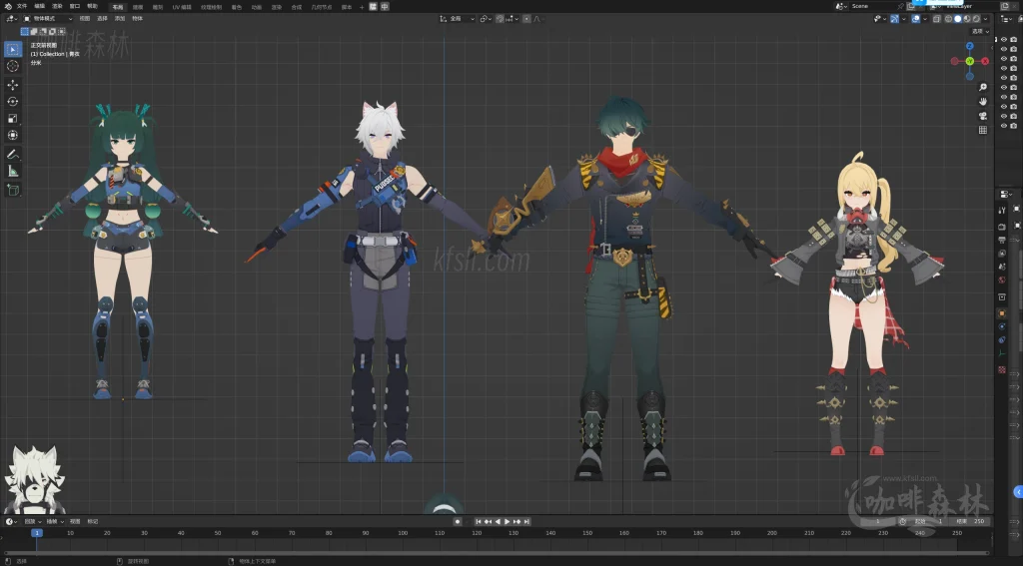Select the Rotate tool
The height and width of the screenshot is (566, 1023).
pyautogui.click(x=12, y=101)
